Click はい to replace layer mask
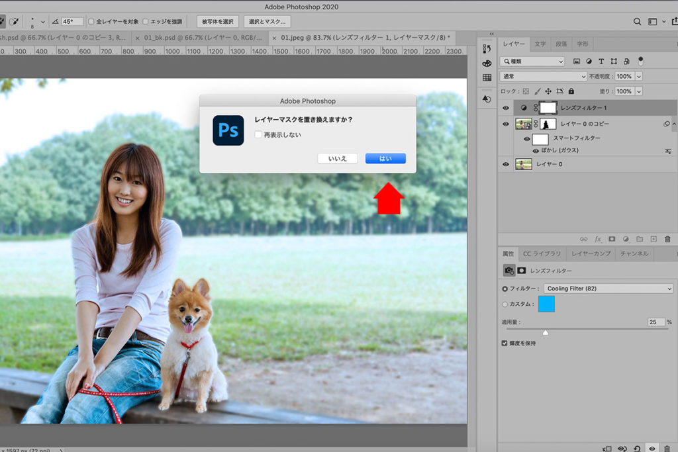The height and width of the screenshot is (452, 678). [385, 159]
